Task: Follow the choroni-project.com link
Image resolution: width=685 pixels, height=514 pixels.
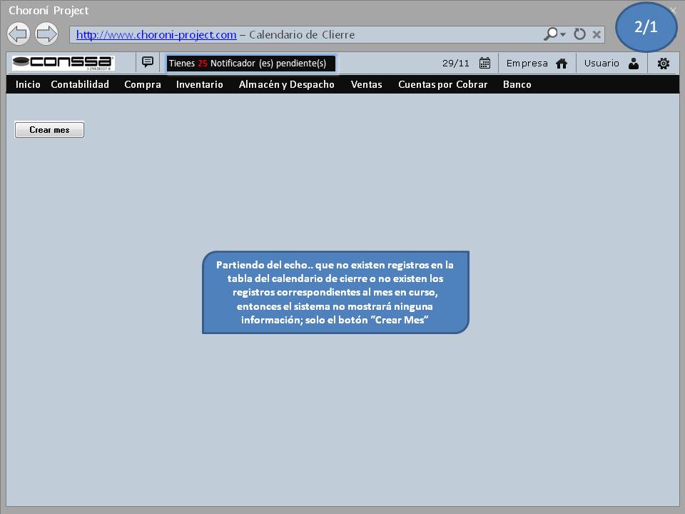Action: coord(156,34)
